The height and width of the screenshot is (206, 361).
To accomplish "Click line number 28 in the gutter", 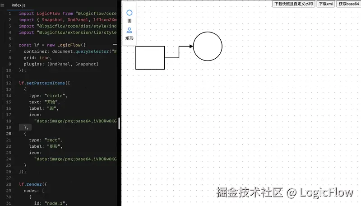I will click(x=9, y=184).
